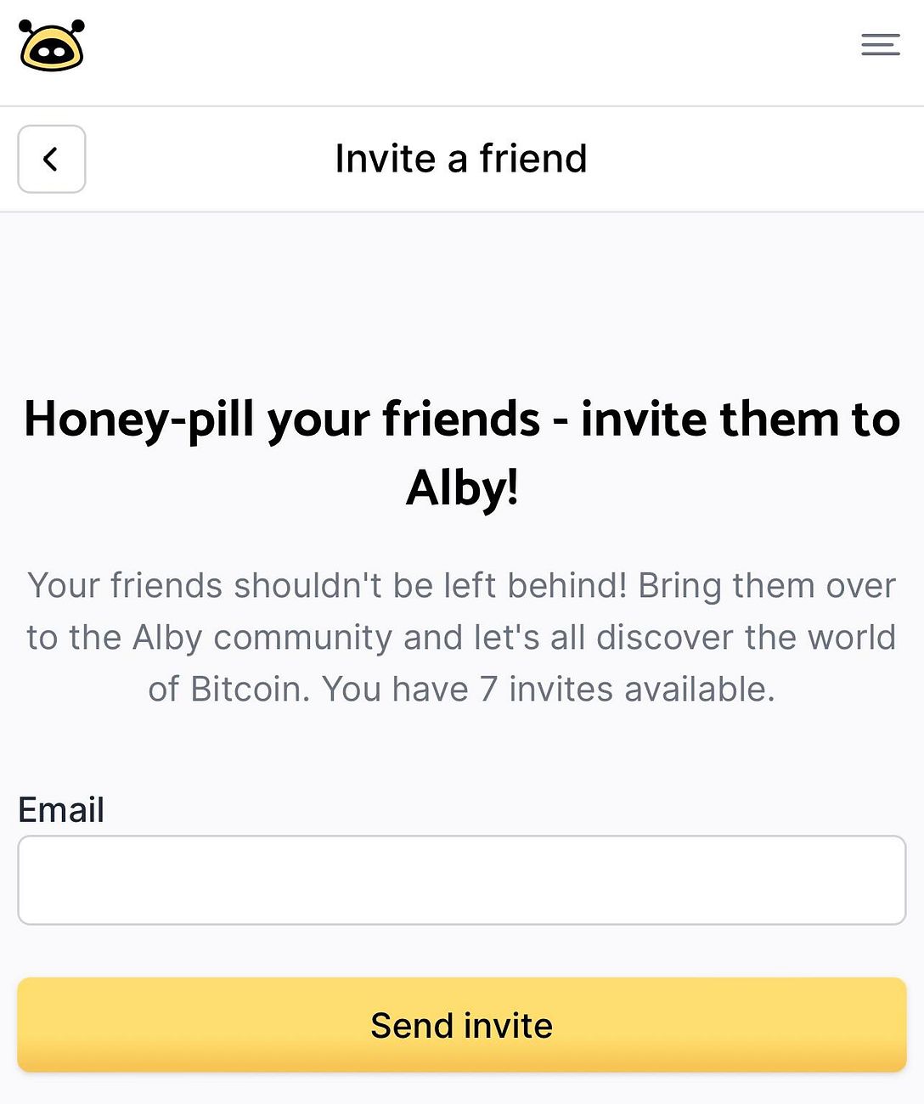Select the "You have 7 invites available" text

pyautogui.click(x=549, y=690)
